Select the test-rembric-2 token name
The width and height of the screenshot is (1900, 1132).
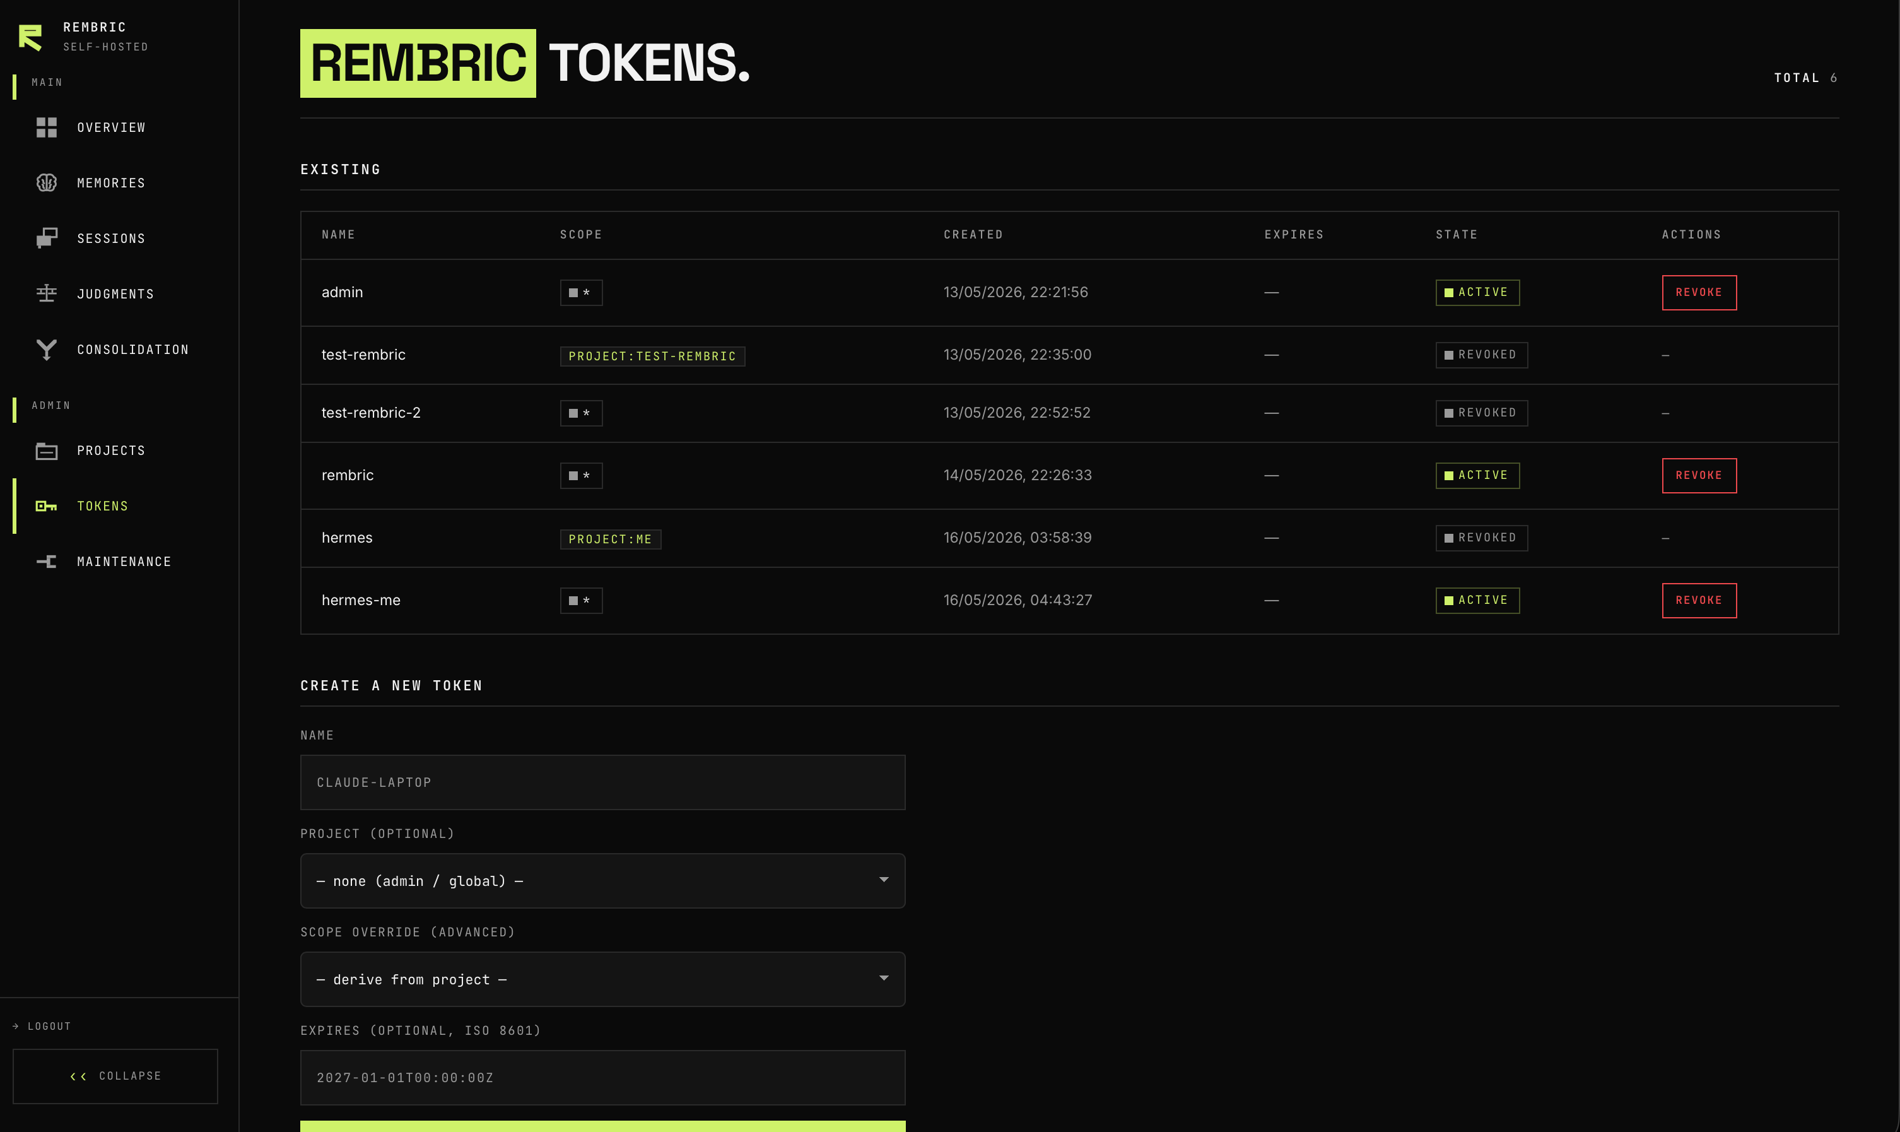tap(372, 413)
